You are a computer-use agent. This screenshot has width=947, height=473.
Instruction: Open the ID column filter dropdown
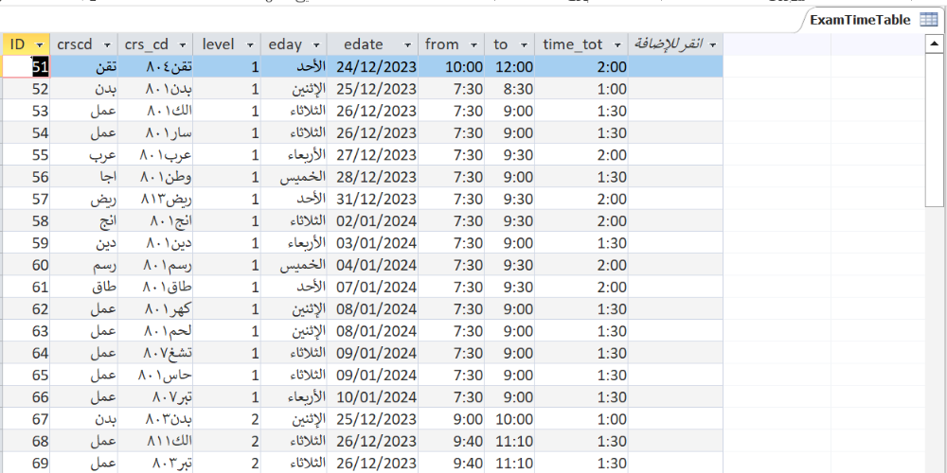[x=41, y=44]
